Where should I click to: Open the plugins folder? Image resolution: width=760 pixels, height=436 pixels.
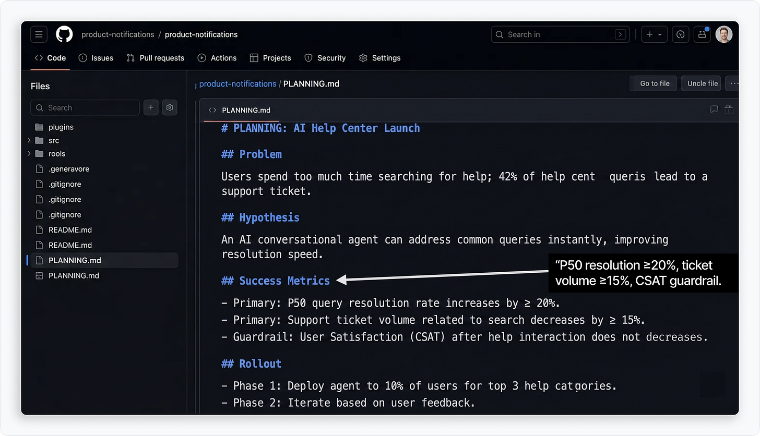61,127
